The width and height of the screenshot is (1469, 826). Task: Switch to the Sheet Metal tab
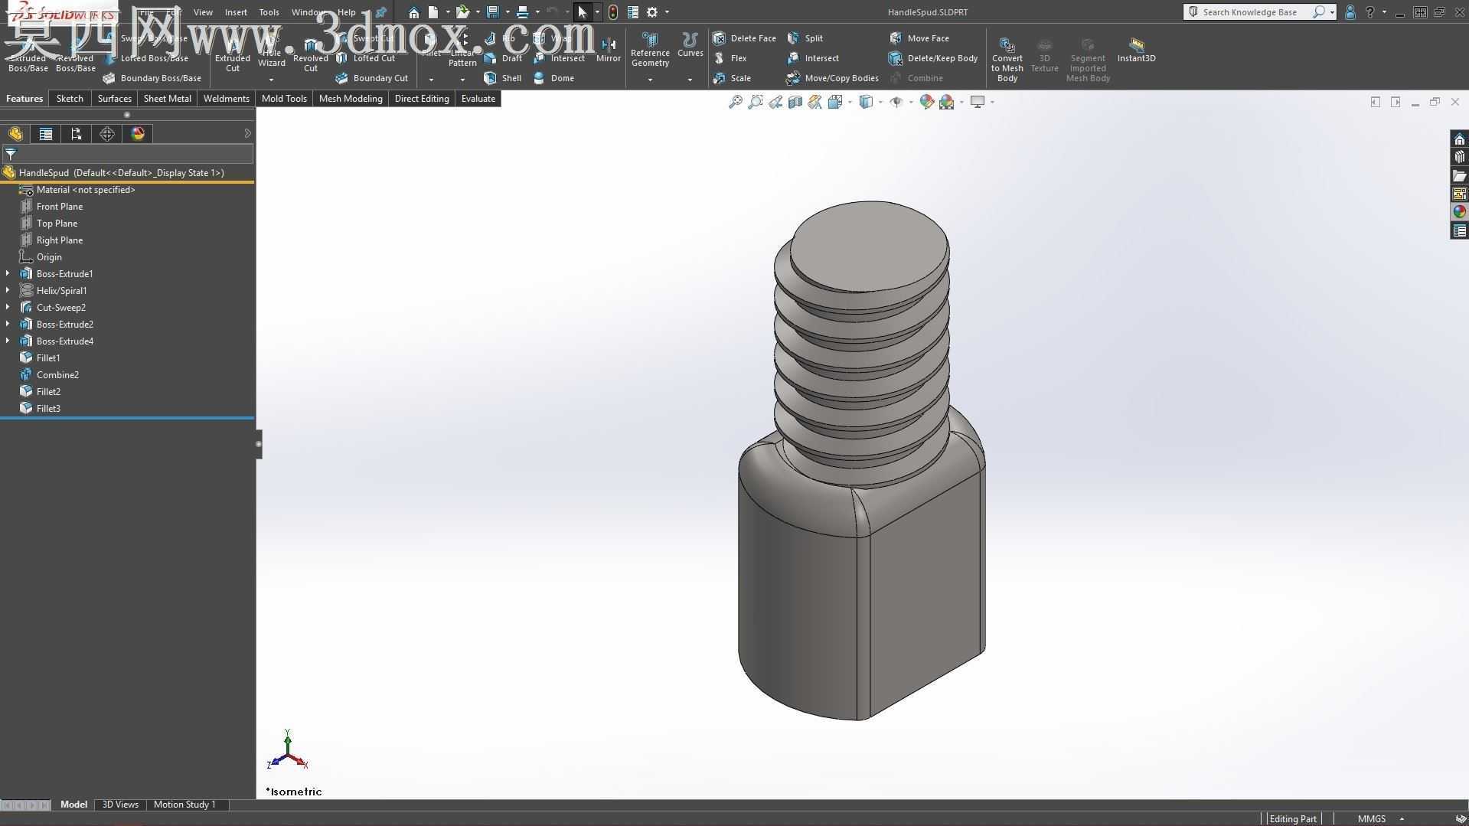pyautogui.click(x=168, y=99)
